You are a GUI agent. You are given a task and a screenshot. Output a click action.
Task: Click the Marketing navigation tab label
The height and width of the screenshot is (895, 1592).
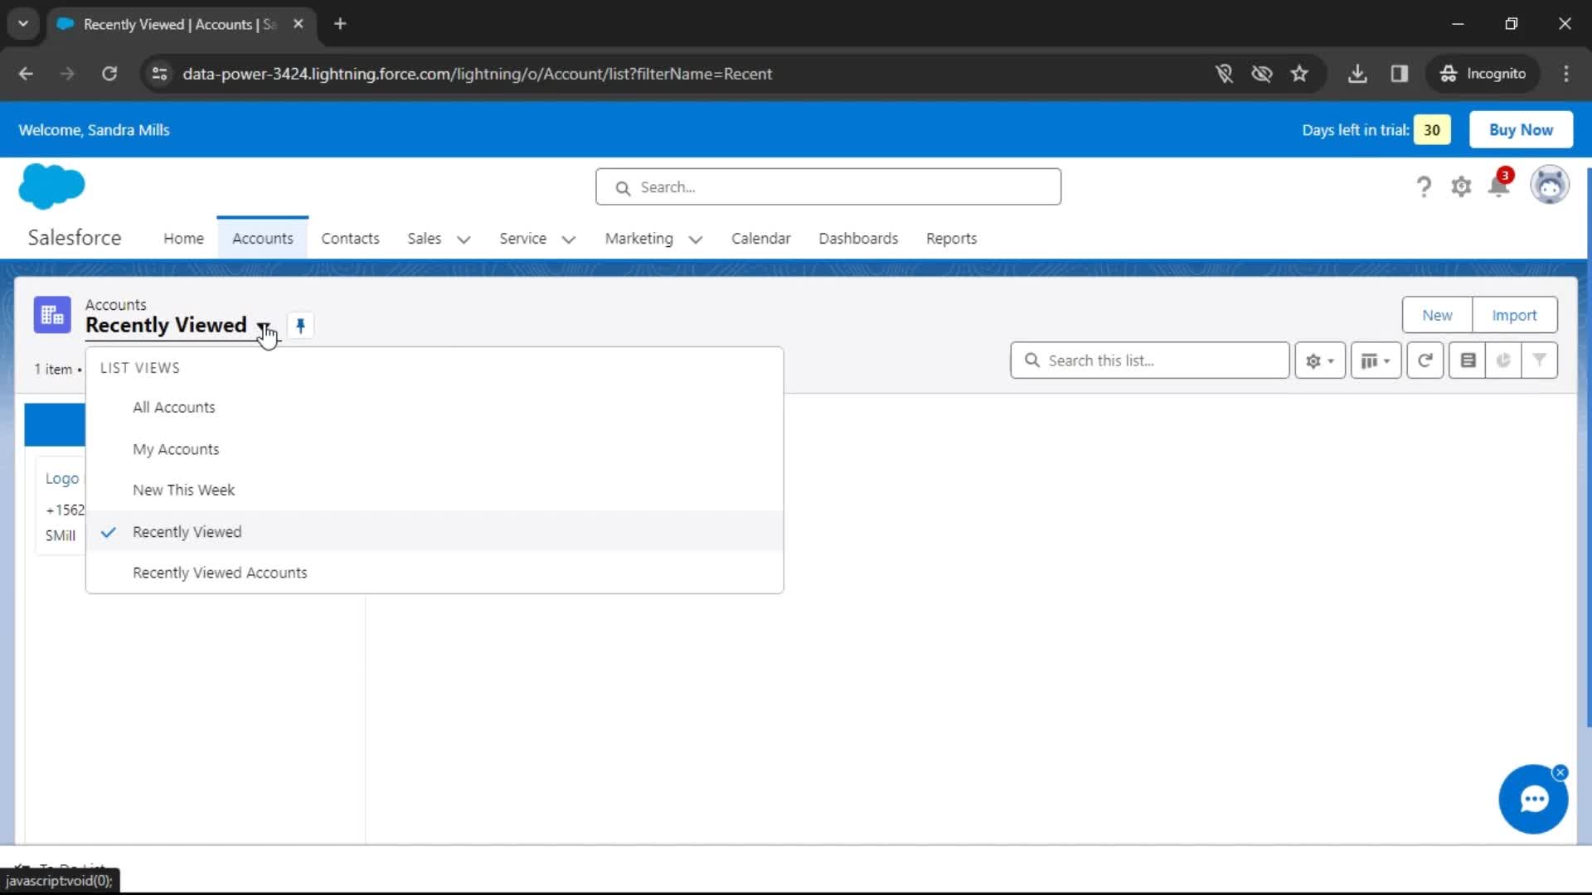pyautogui.click(x=638, y=239)
